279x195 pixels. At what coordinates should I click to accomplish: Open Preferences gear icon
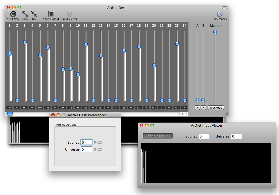(219, 14)
